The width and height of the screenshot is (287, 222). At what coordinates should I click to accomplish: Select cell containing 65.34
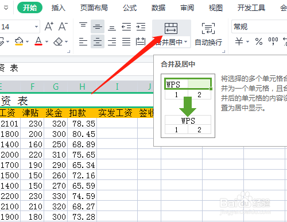pyautogui.click(x=82, y=165)
